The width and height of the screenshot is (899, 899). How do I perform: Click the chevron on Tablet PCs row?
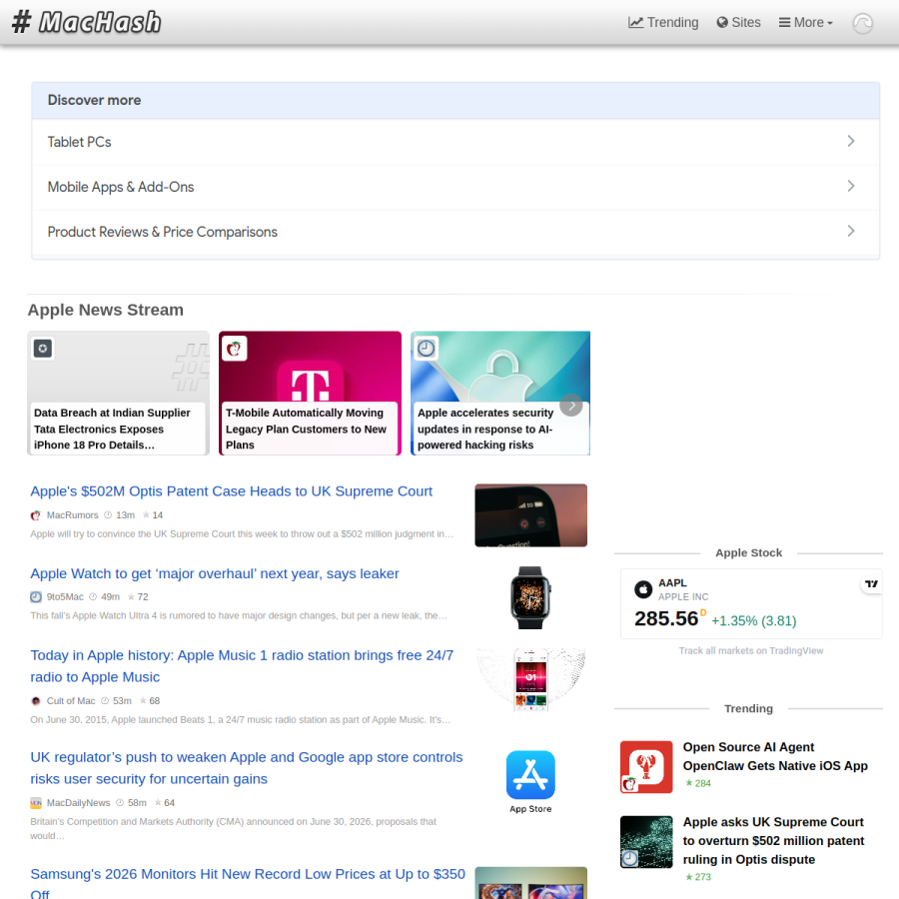851,141
